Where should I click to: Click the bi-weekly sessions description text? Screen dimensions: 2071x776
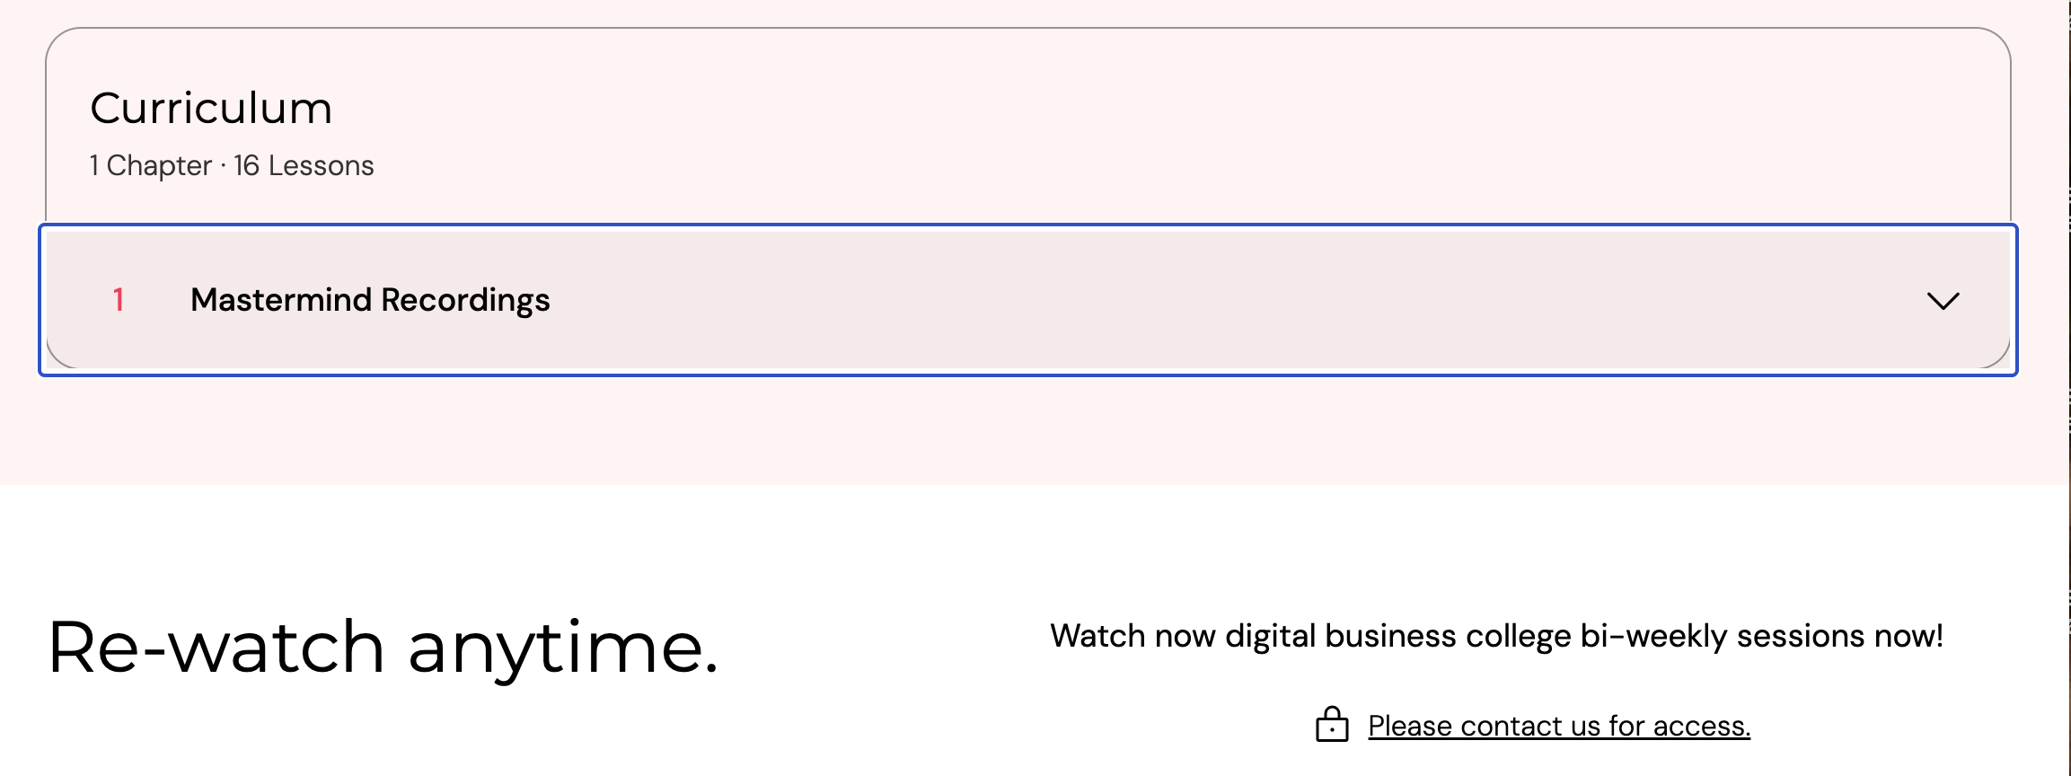[1497, 636]
